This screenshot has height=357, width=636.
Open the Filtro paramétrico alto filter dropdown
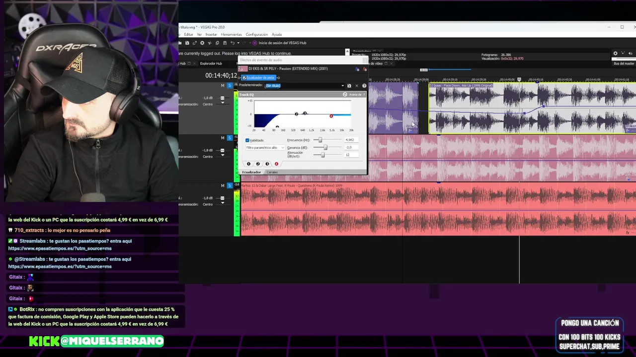pyautogui.click(x=265, y=148)
